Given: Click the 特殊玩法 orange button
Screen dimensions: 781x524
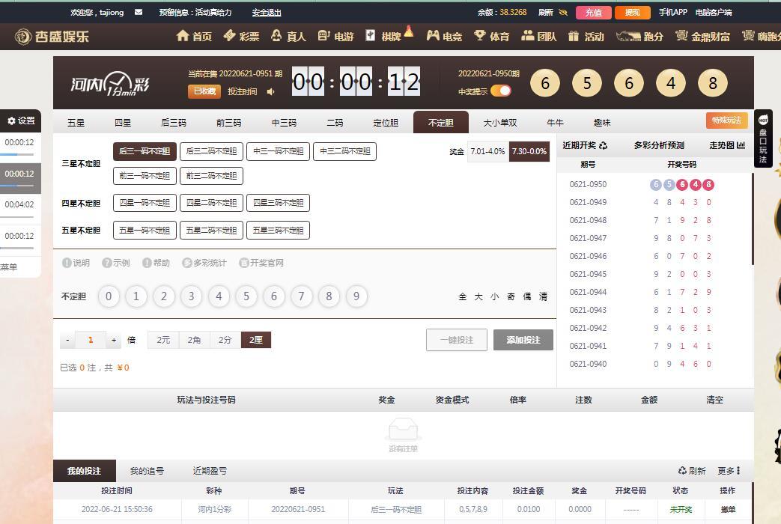Looking at the screenshot, I should click(x=726, y=120).
